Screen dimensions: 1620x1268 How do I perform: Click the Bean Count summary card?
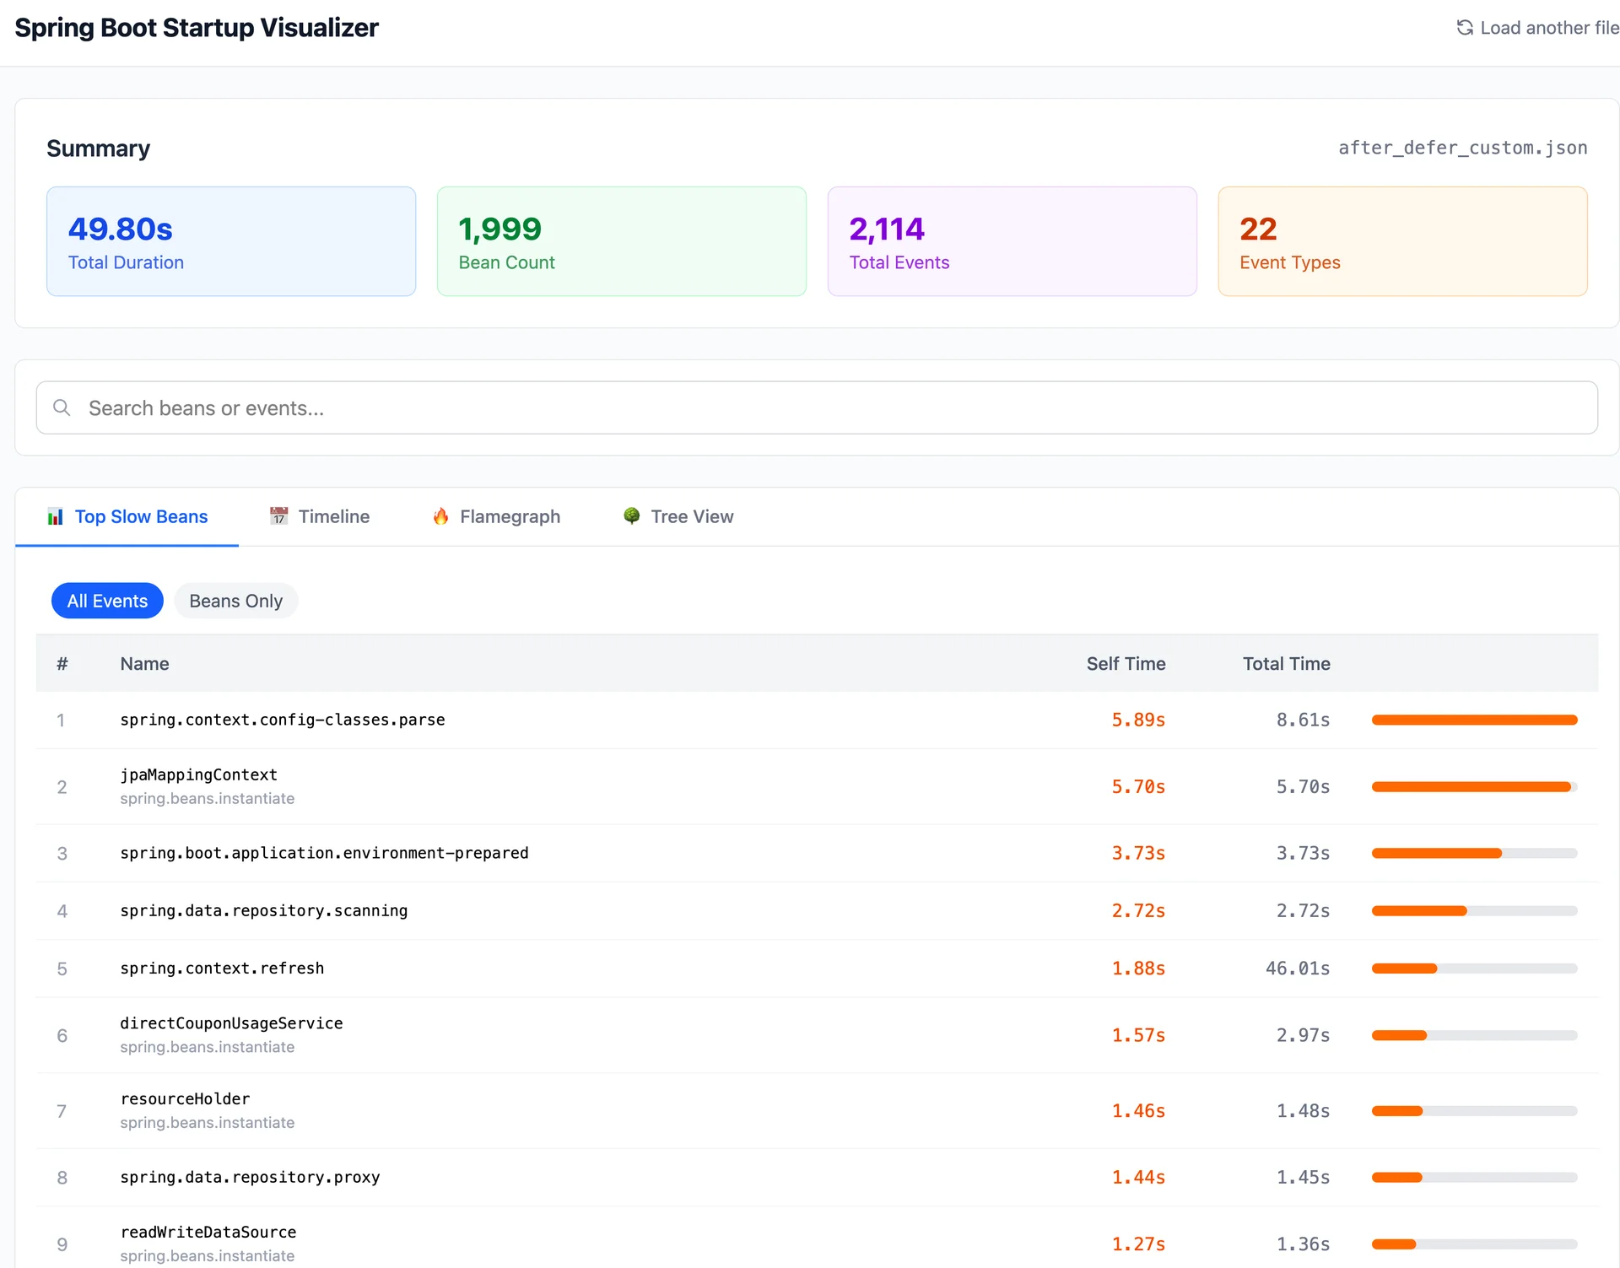[x=621, y=241]
